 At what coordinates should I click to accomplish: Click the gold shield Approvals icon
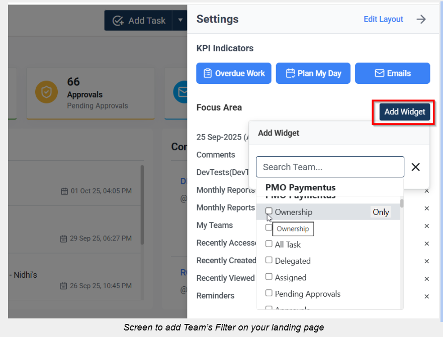click(46, 92)
